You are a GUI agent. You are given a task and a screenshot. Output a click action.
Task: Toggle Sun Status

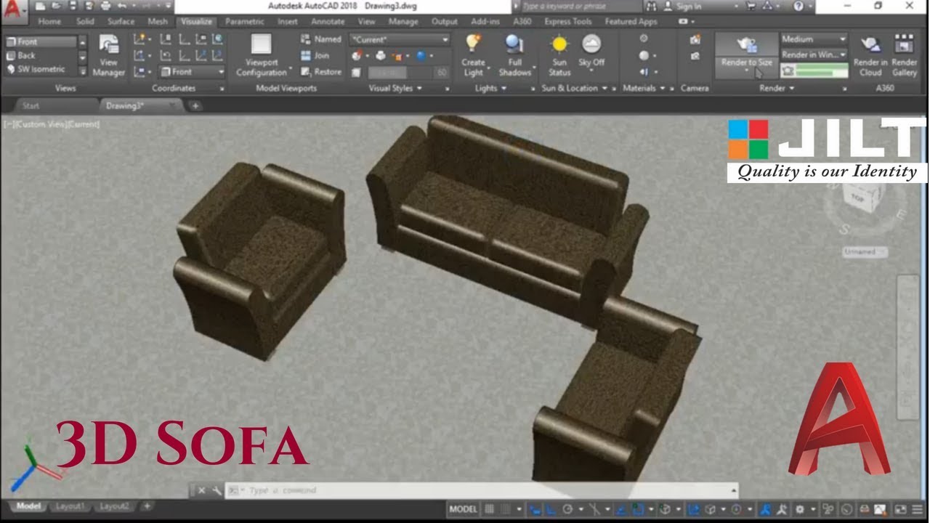click(x=559, y=55)
